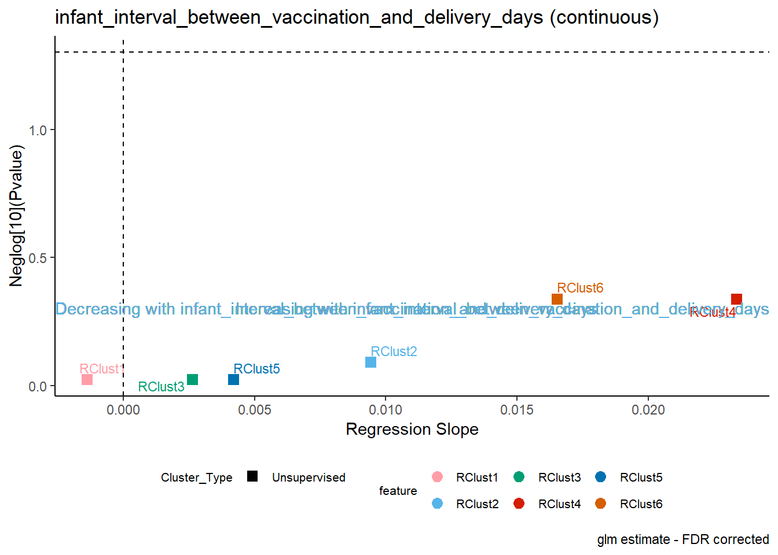Click the dark blue RClust5 legend circle
778x555 pixels.
point(601,477)
